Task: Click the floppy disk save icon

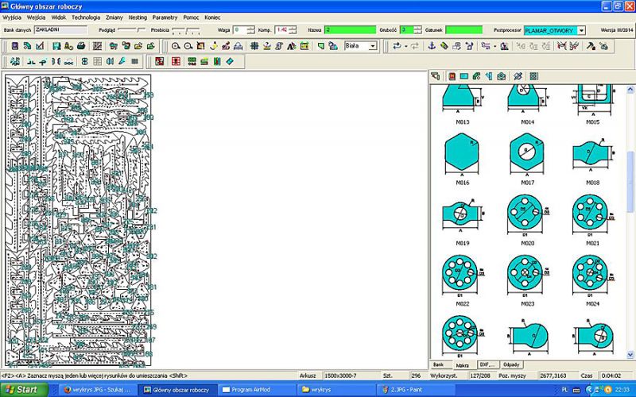Action: tap(56, 46)
